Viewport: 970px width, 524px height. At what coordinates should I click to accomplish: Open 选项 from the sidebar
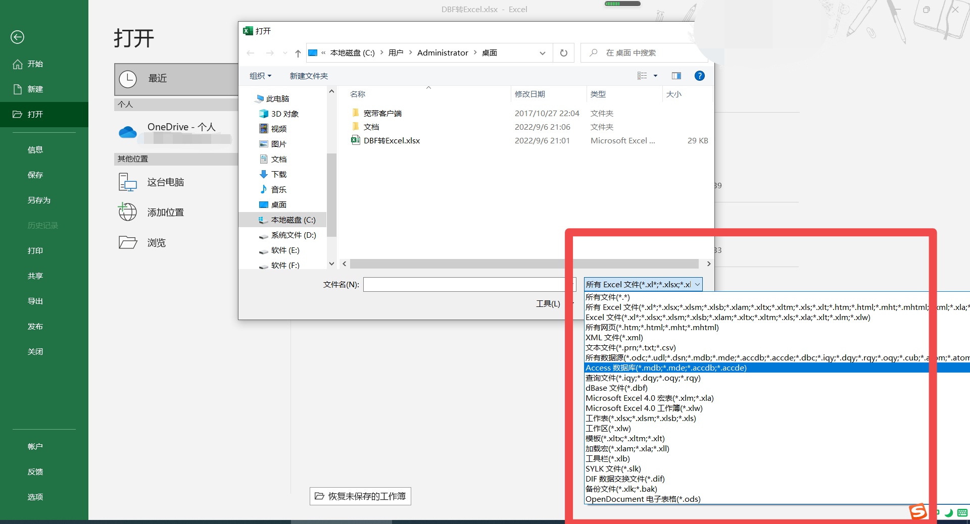coord(35,497)
